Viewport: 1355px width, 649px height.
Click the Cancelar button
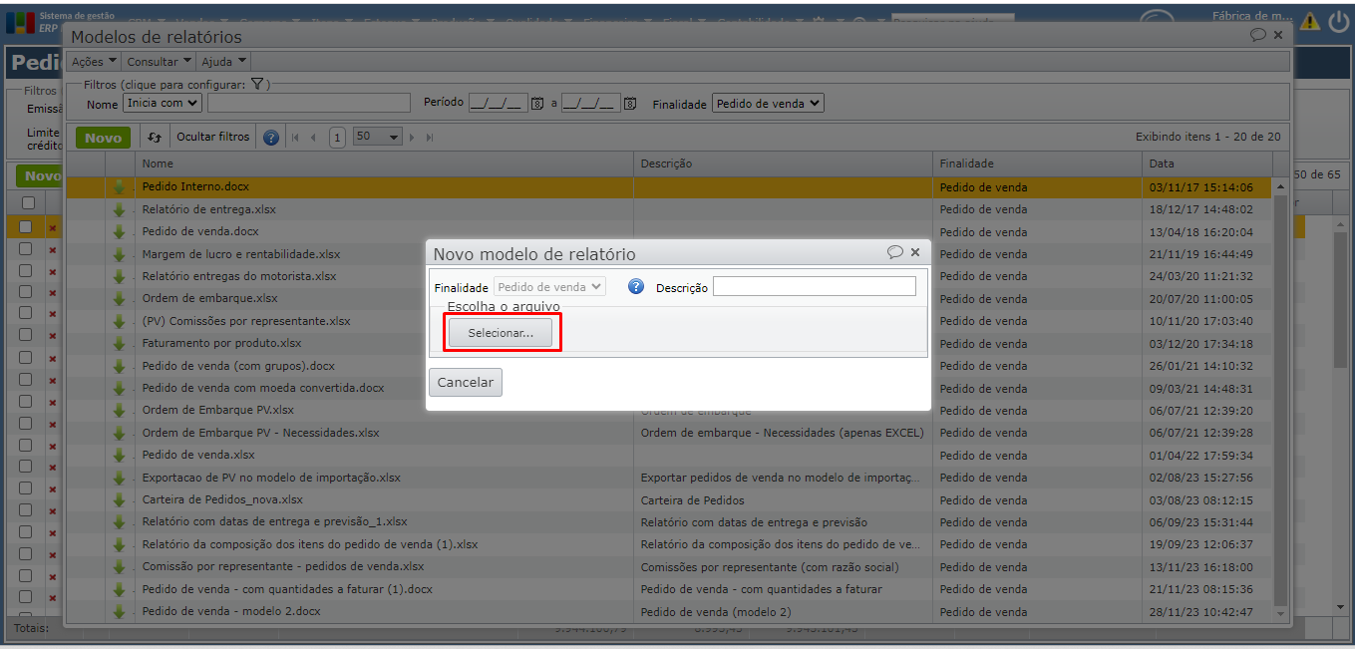[x=466, y=383]
